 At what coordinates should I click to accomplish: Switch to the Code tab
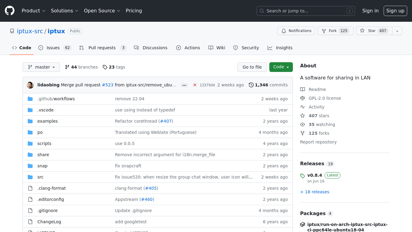(x=22, y=48)
